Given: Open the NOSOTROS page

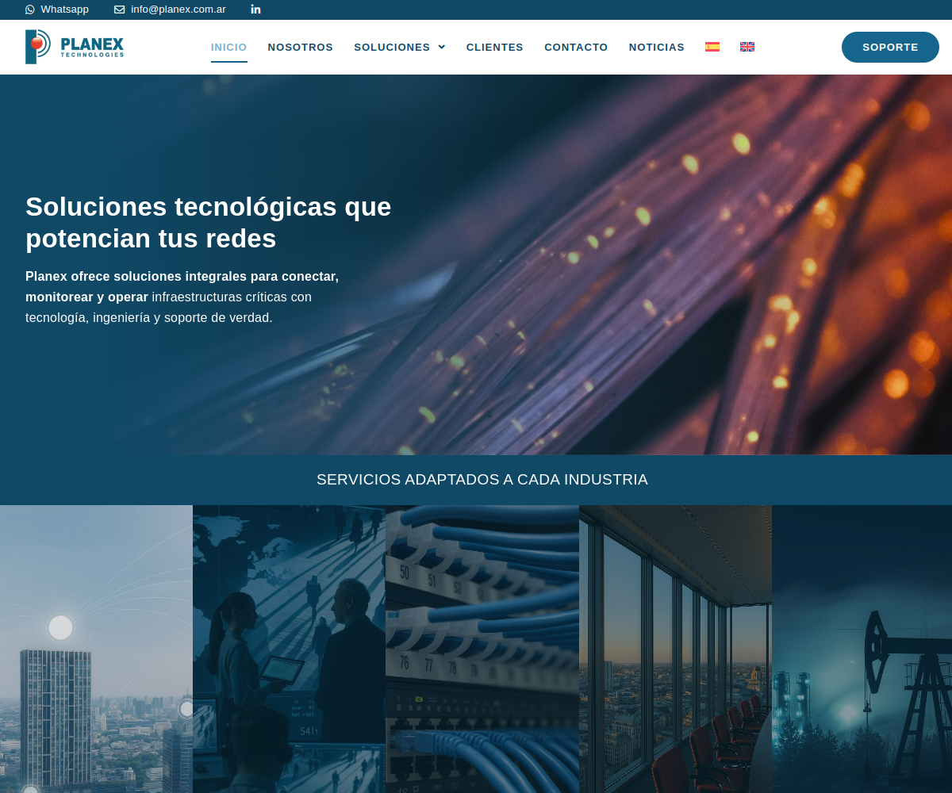Looking at the screenshot, I should [x=301, y=48].
